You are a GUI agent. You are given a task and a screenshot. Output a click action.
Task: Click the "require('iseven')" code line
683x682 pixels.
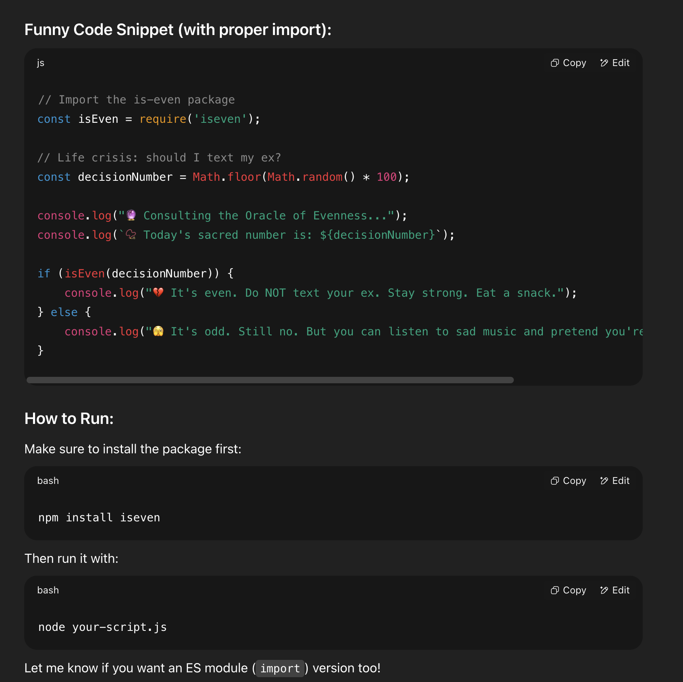tap(149, 119)
